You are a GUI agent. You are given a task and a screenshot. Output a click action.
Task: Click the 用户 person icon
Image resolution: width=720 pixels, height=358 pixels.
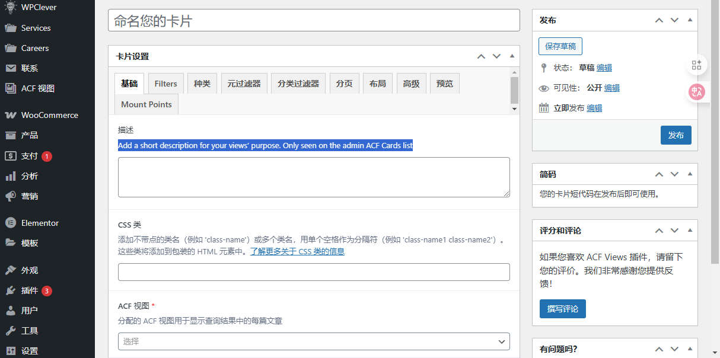[10, 311]
